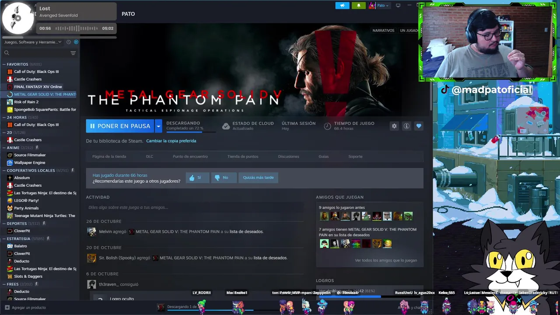Click Cambiar la copia preferida link

point(171,141)
